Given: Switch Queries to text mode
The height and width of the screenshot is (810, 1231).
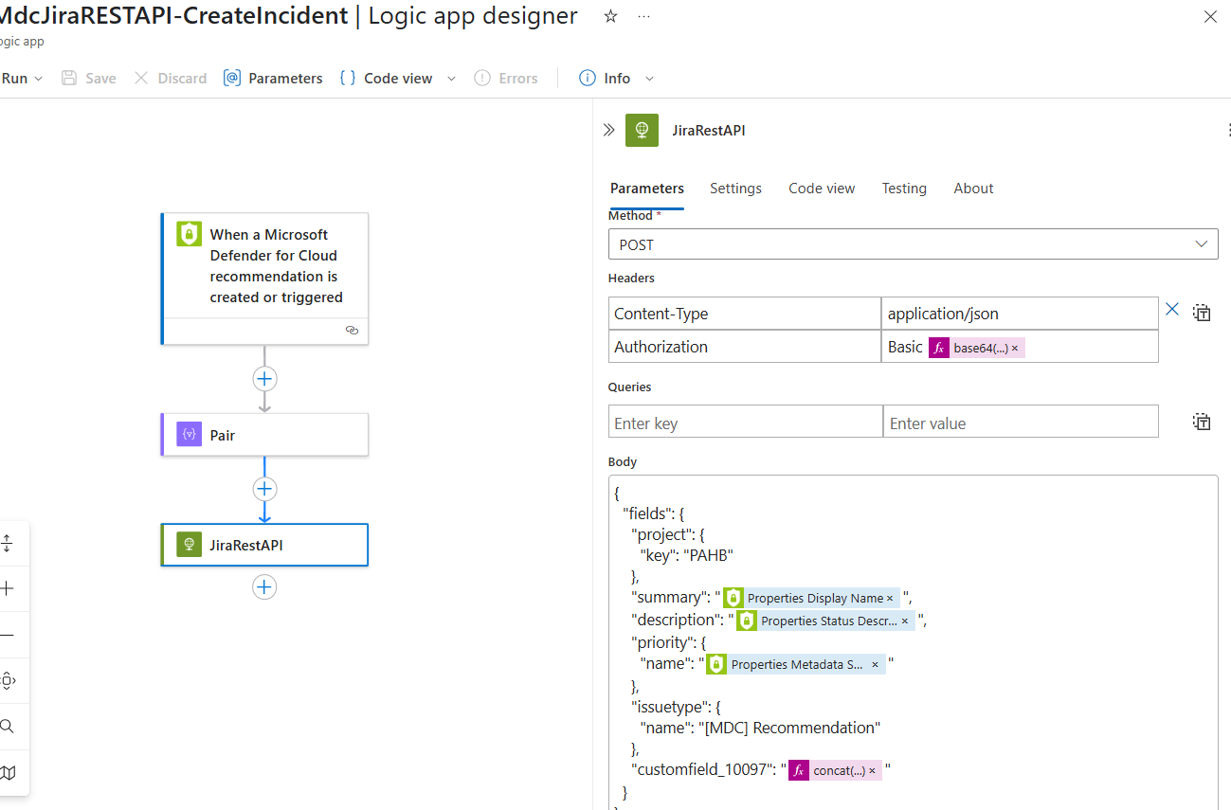Looking at the screenshot, I should click(1202, 422).
